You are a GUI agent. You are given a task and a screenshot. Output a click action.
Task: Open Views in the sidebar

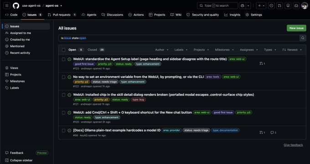tap(26, 68)
